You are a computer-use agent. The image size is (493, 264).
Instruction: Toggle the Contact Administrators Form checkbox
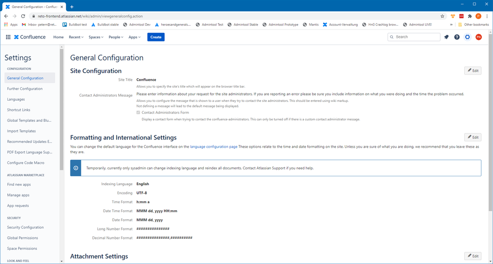[x=138, y=112]
